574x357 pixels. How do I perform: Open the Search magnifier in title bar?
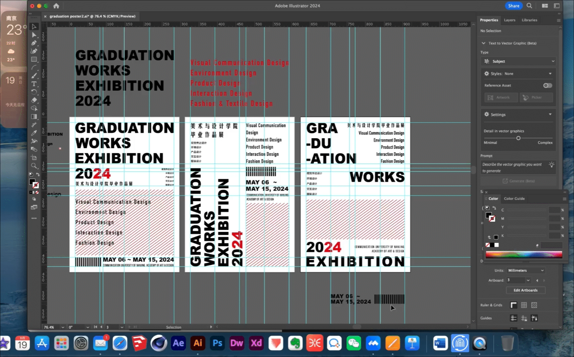(529, 6)
